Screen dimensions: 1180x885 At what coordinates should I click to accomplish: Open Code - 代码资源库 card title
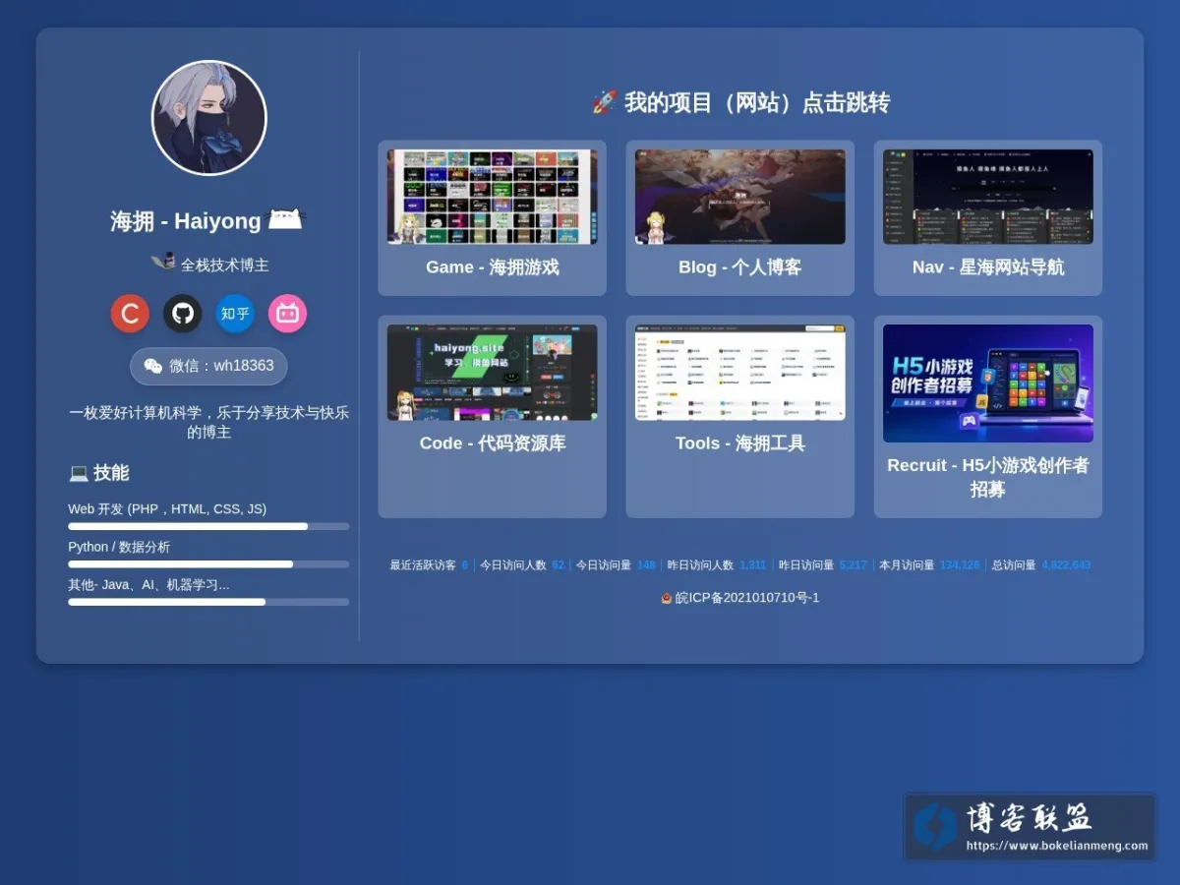(x=492, y=443)
